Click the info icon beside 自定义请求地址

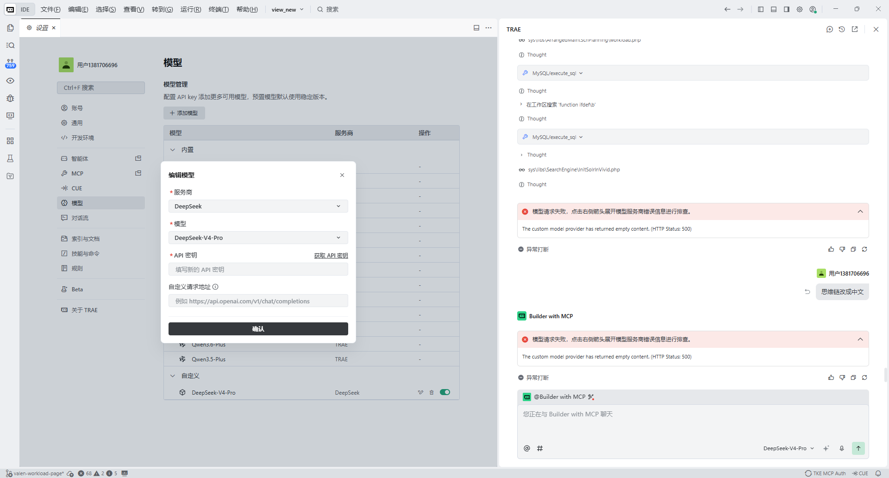215,287
